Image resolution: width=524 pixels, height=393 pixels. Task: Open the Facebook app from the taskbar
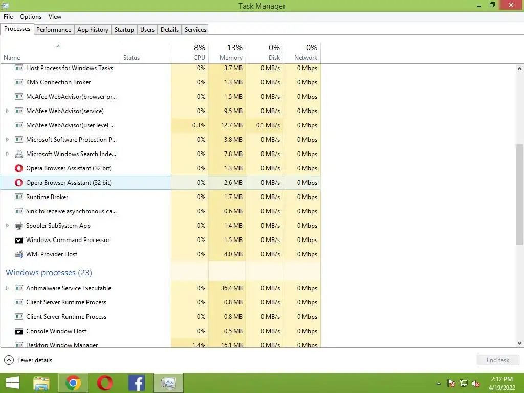[x=137, y=383]
